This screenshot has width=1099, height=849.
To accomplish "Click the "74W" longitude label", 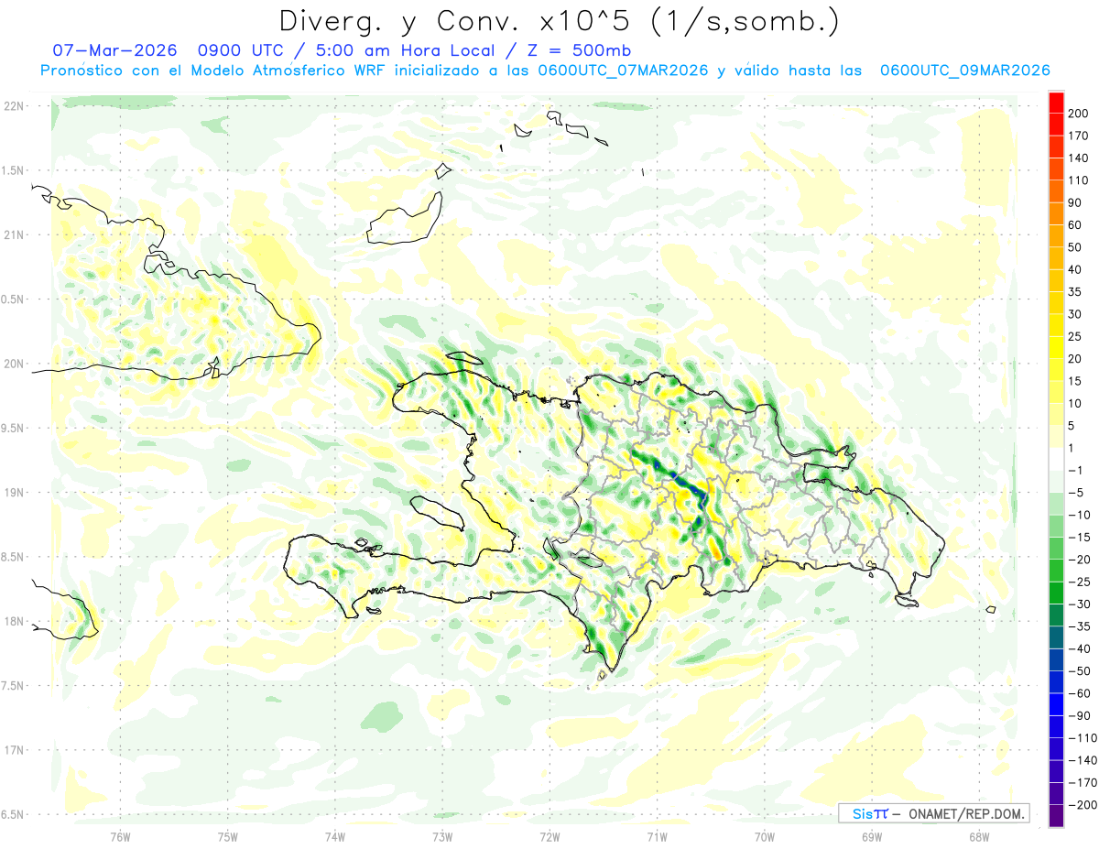I will [x=335, y=836].
